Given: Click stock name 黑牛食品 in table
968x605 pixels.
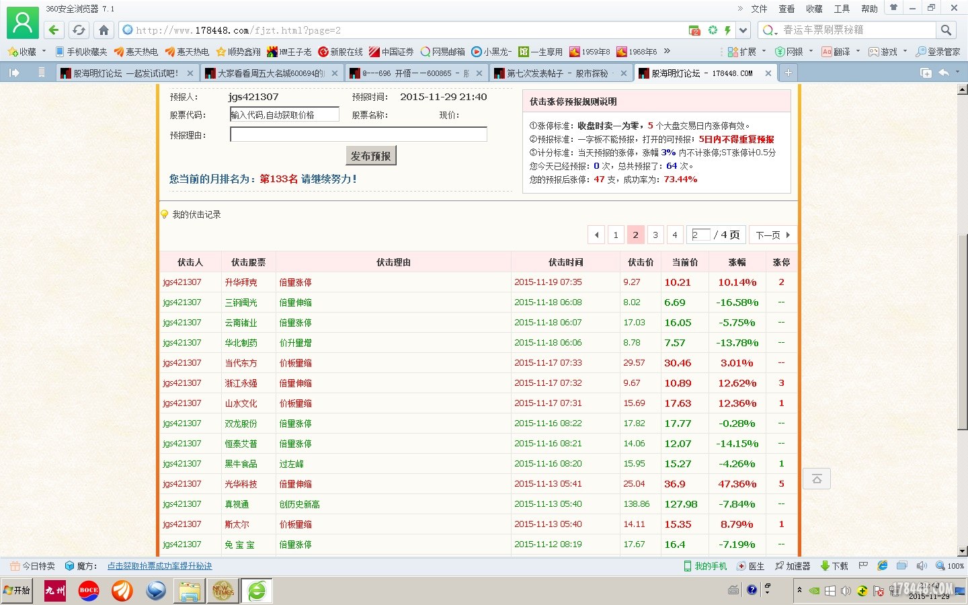Looking at the screenshot, I should pyautogui.click(x=241, y=464).
